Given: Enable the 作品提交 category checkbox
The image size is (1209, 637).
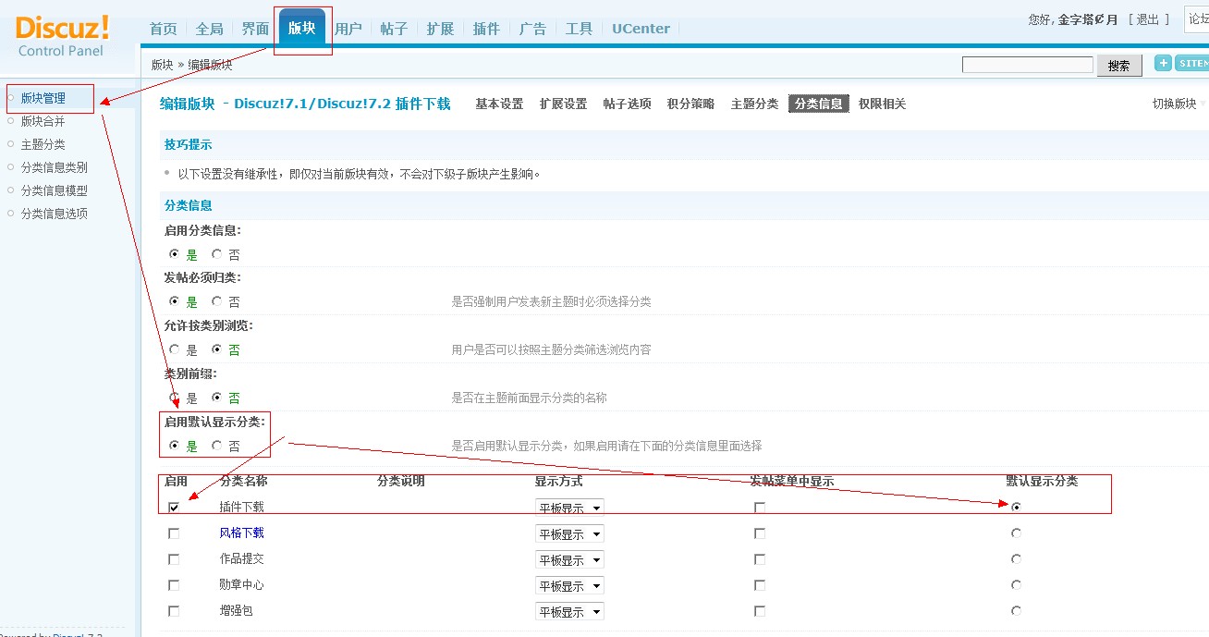Looking at the screenshot, I should [174, 559].
